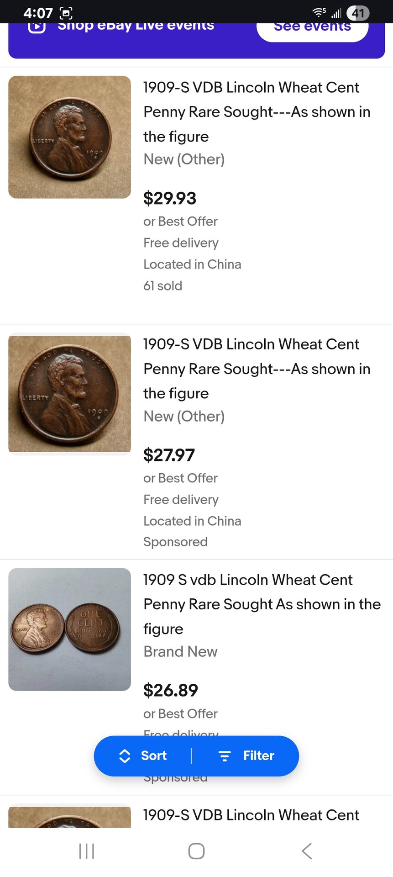The width and height of the screenshot is (393, 877).
Task: Tap the sort arrows icon
Action: [x=125, y=756]
